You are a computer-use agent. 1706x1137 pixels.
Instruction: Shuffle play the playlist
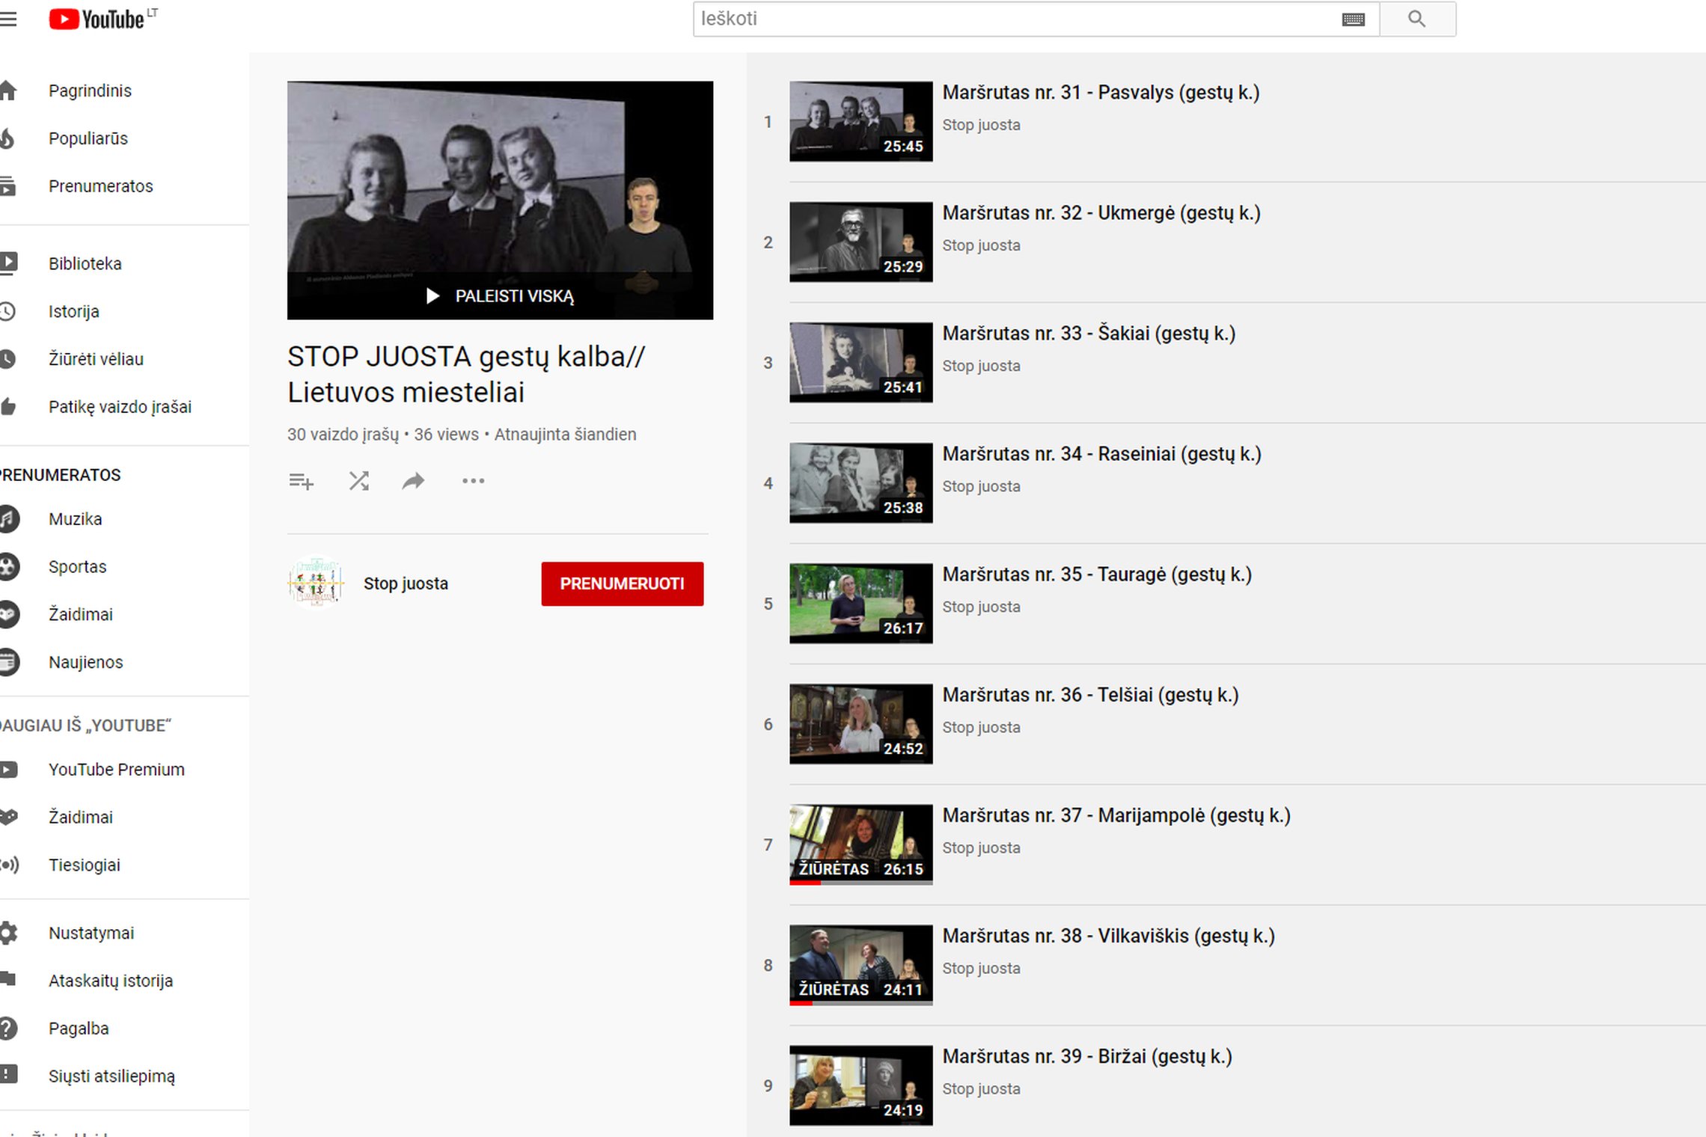point(359,481)
